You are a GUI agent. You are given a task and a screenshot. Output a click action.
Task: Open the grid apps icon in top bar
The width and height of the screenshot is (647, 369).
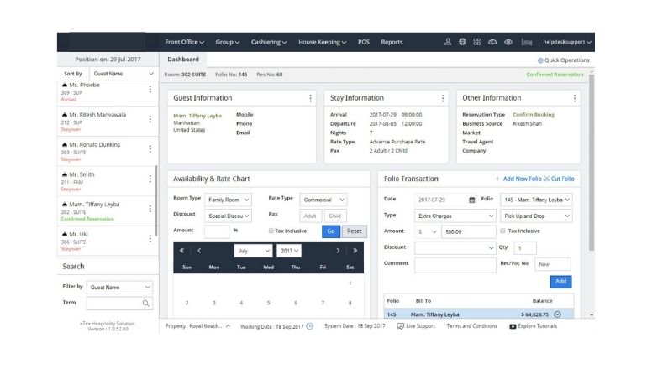point(477,42)
